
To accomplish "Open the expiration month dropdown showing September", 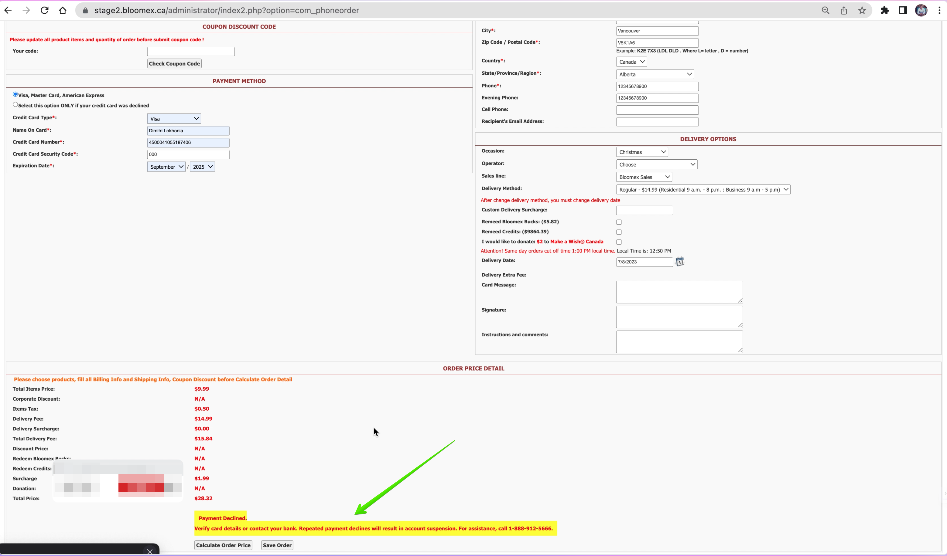I will [x=166, y=167].
